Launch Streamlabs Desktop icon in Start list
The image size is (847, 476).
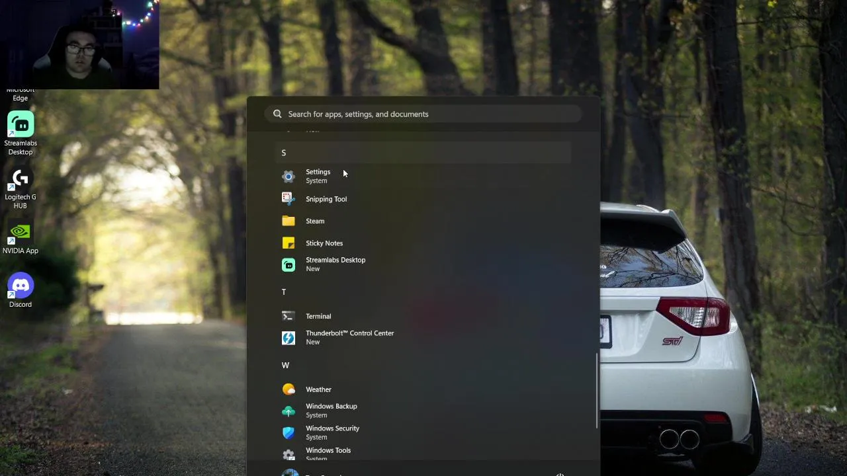click(x=288, y=264)
